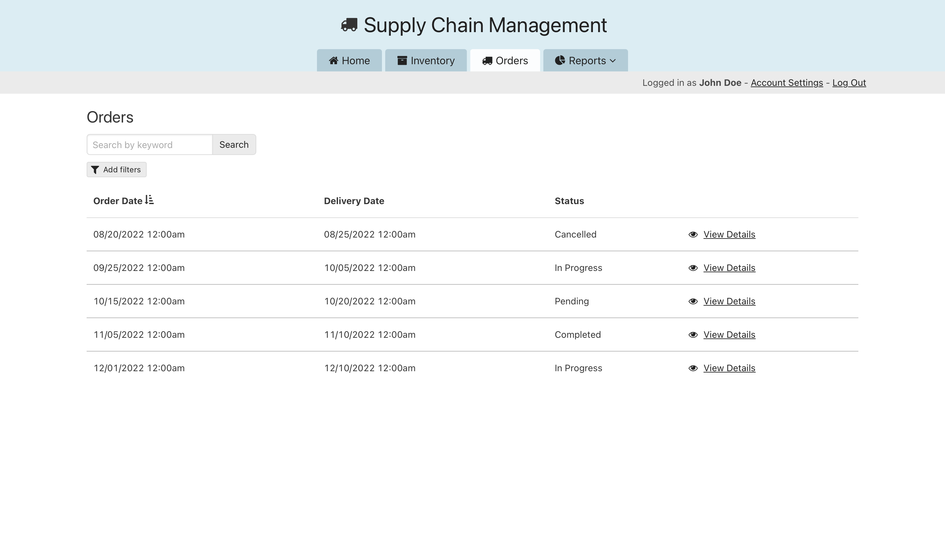Click eye icon for the 12/01/2022 order
The width and height of the screenshot is (945, 555).
click(x=693, y=368)
